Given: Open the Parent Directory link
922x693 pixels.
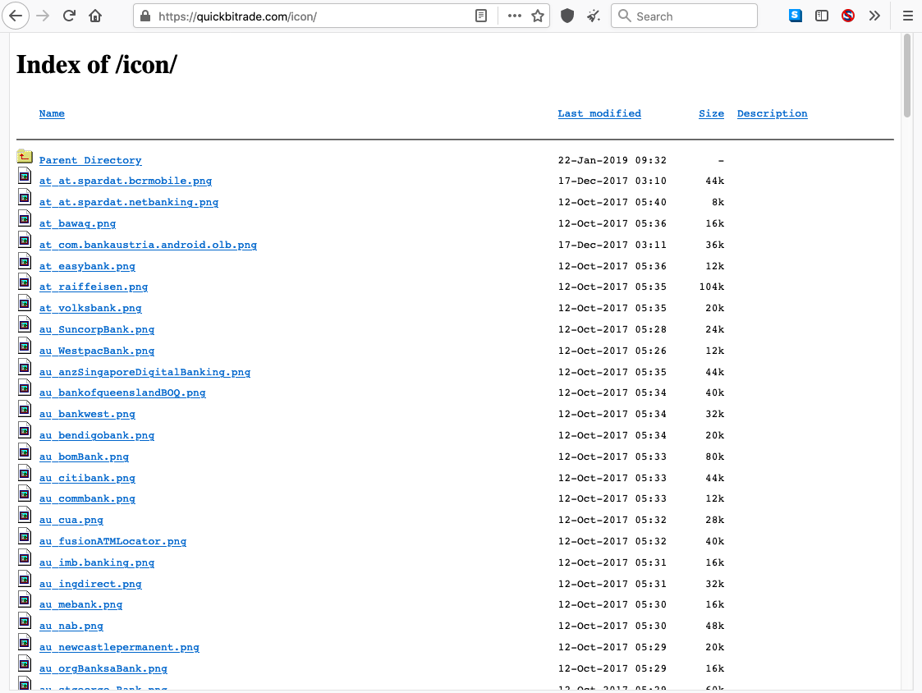Looking at the screenshot, I should pos(90,160).
